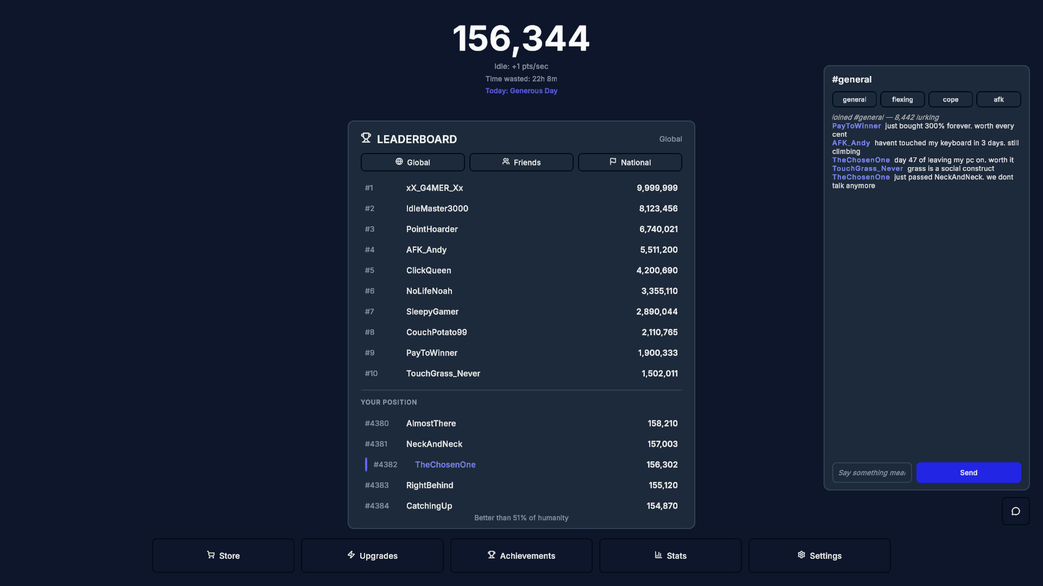Click TouchGrass_Never username in chat
Image resolution: width=1043 pixels, height=586 pixels.
[x=867, y=169]
